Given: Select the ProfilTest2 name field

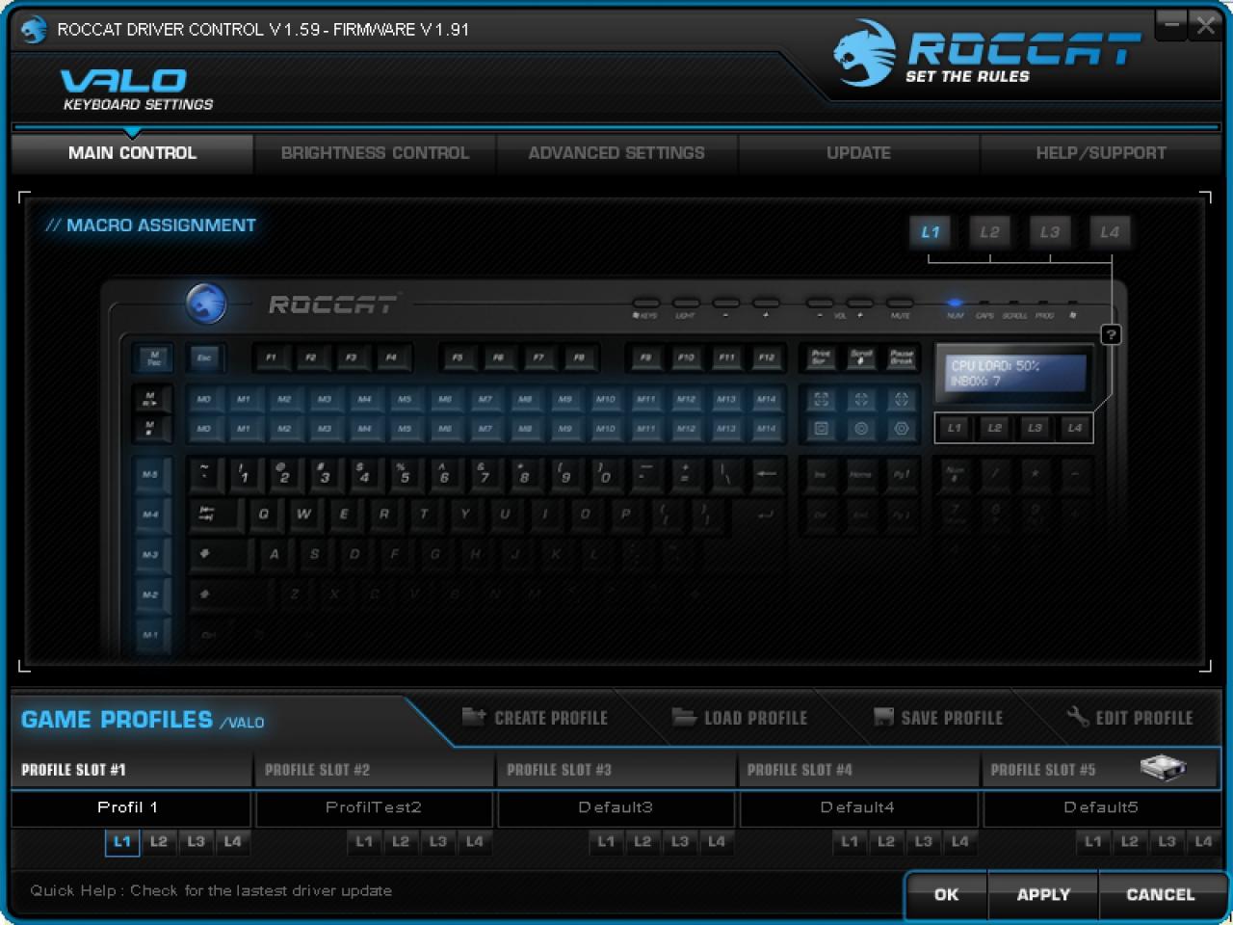Looking at the screenshot, I should click(374, 807).
